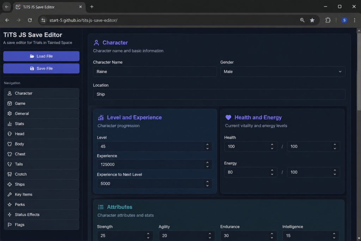The width and height of the screenshot is (361, 241).
Task: Click the current Energy value 80
Action: tap(230, 172)
